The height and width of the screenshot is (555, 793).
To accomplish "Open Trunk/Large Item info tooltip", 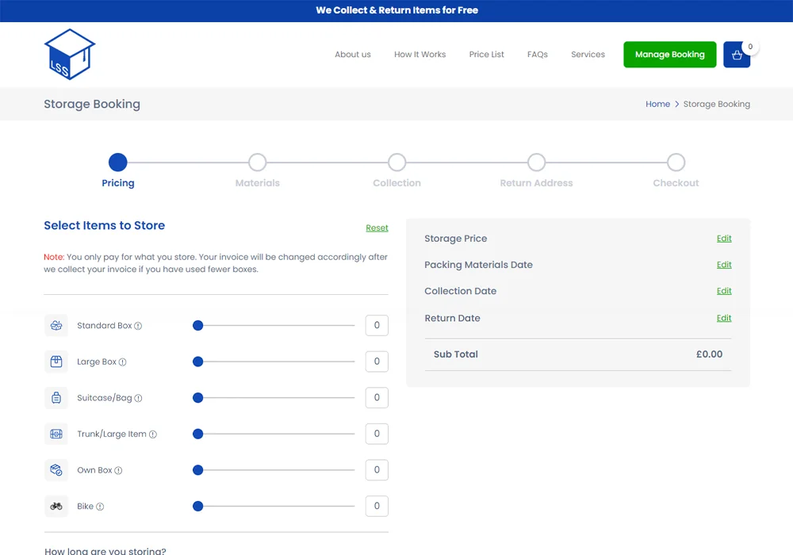I will point(153,434).
